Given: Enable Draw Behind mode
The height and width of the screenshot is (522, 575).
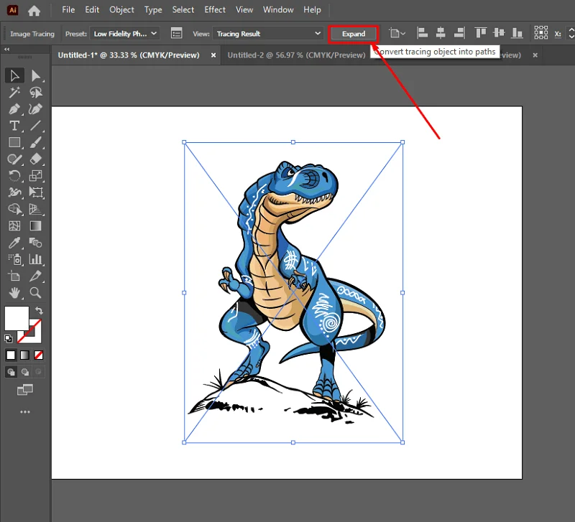Looking at the screenshot, I should [24, 372].
